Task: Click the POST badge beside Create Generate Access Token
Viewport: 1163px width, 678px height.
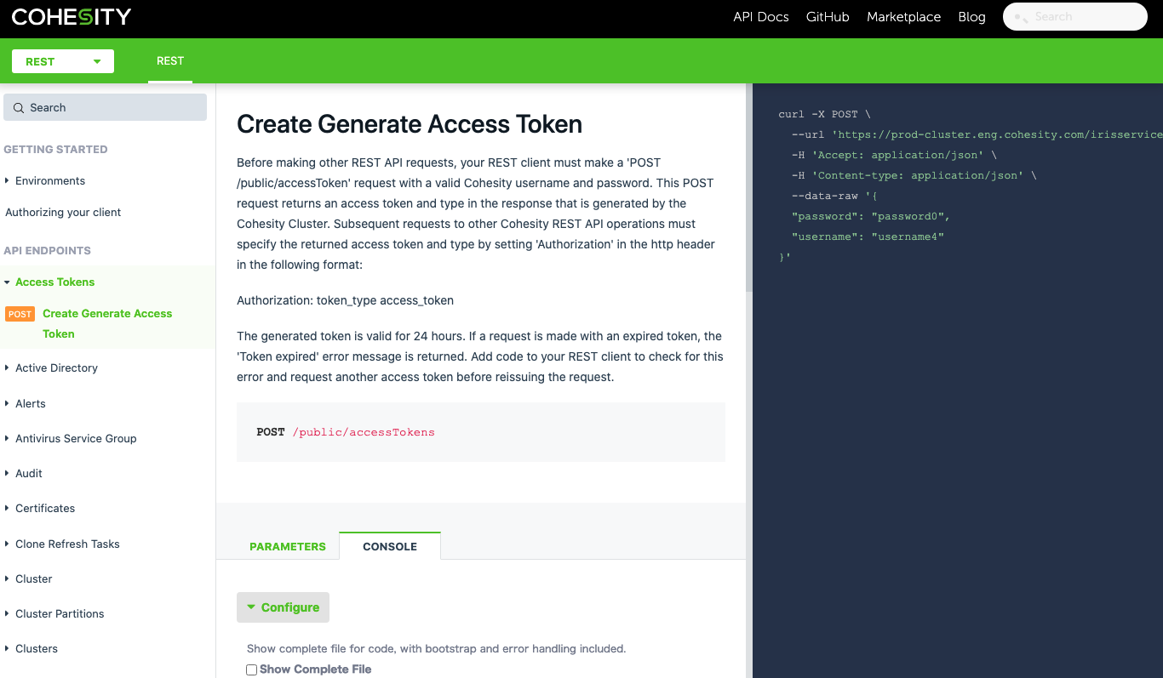Action: pyautogui.click(x=20, y=313)
